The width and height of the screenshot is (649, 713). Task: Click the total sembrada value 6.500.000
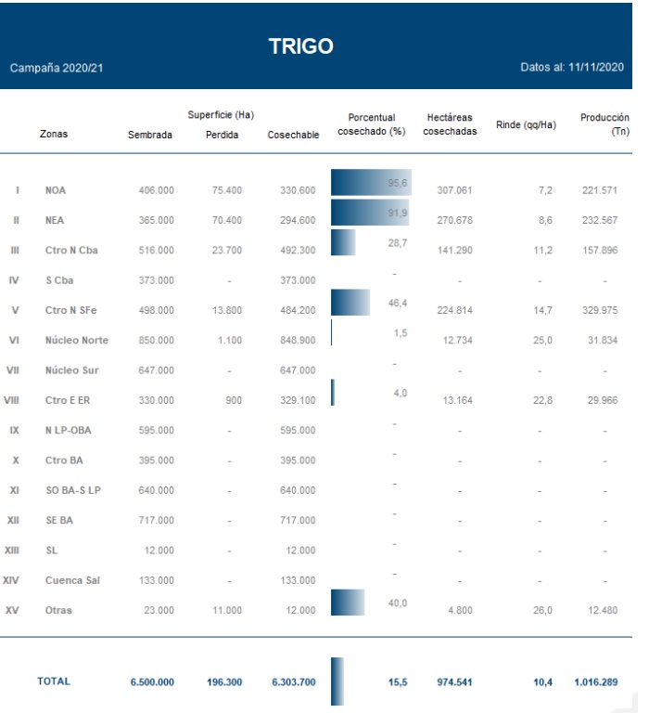pyautogui.click(x=152, y=682)
